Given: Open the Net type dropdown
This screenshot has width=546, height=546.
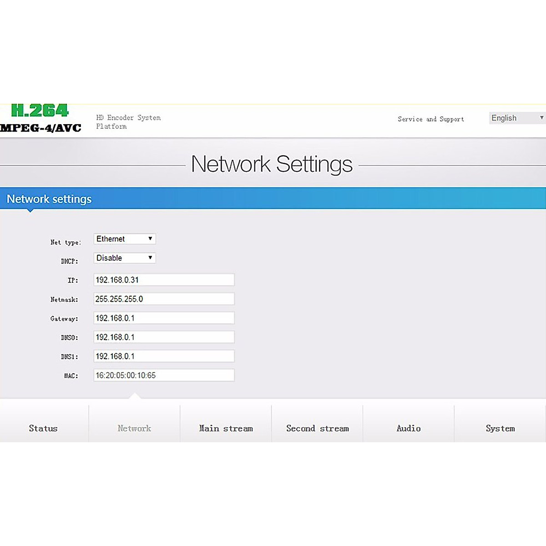Looking at the screenshot, I should click(125, 239).
